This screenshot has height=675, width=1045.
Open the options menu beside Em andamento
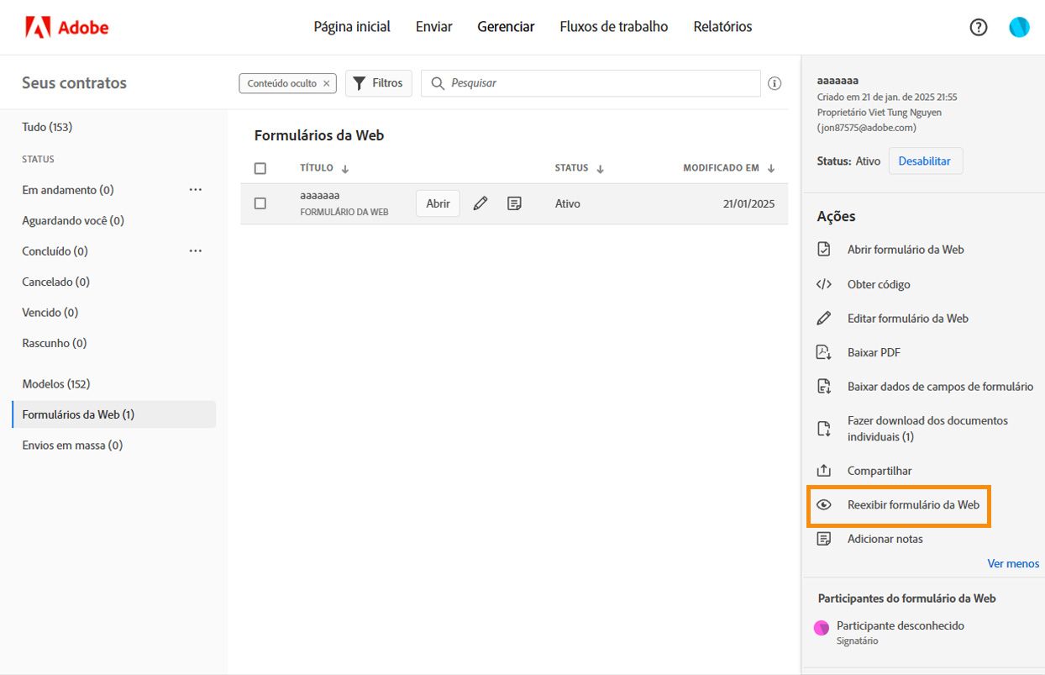coord(196,189)
